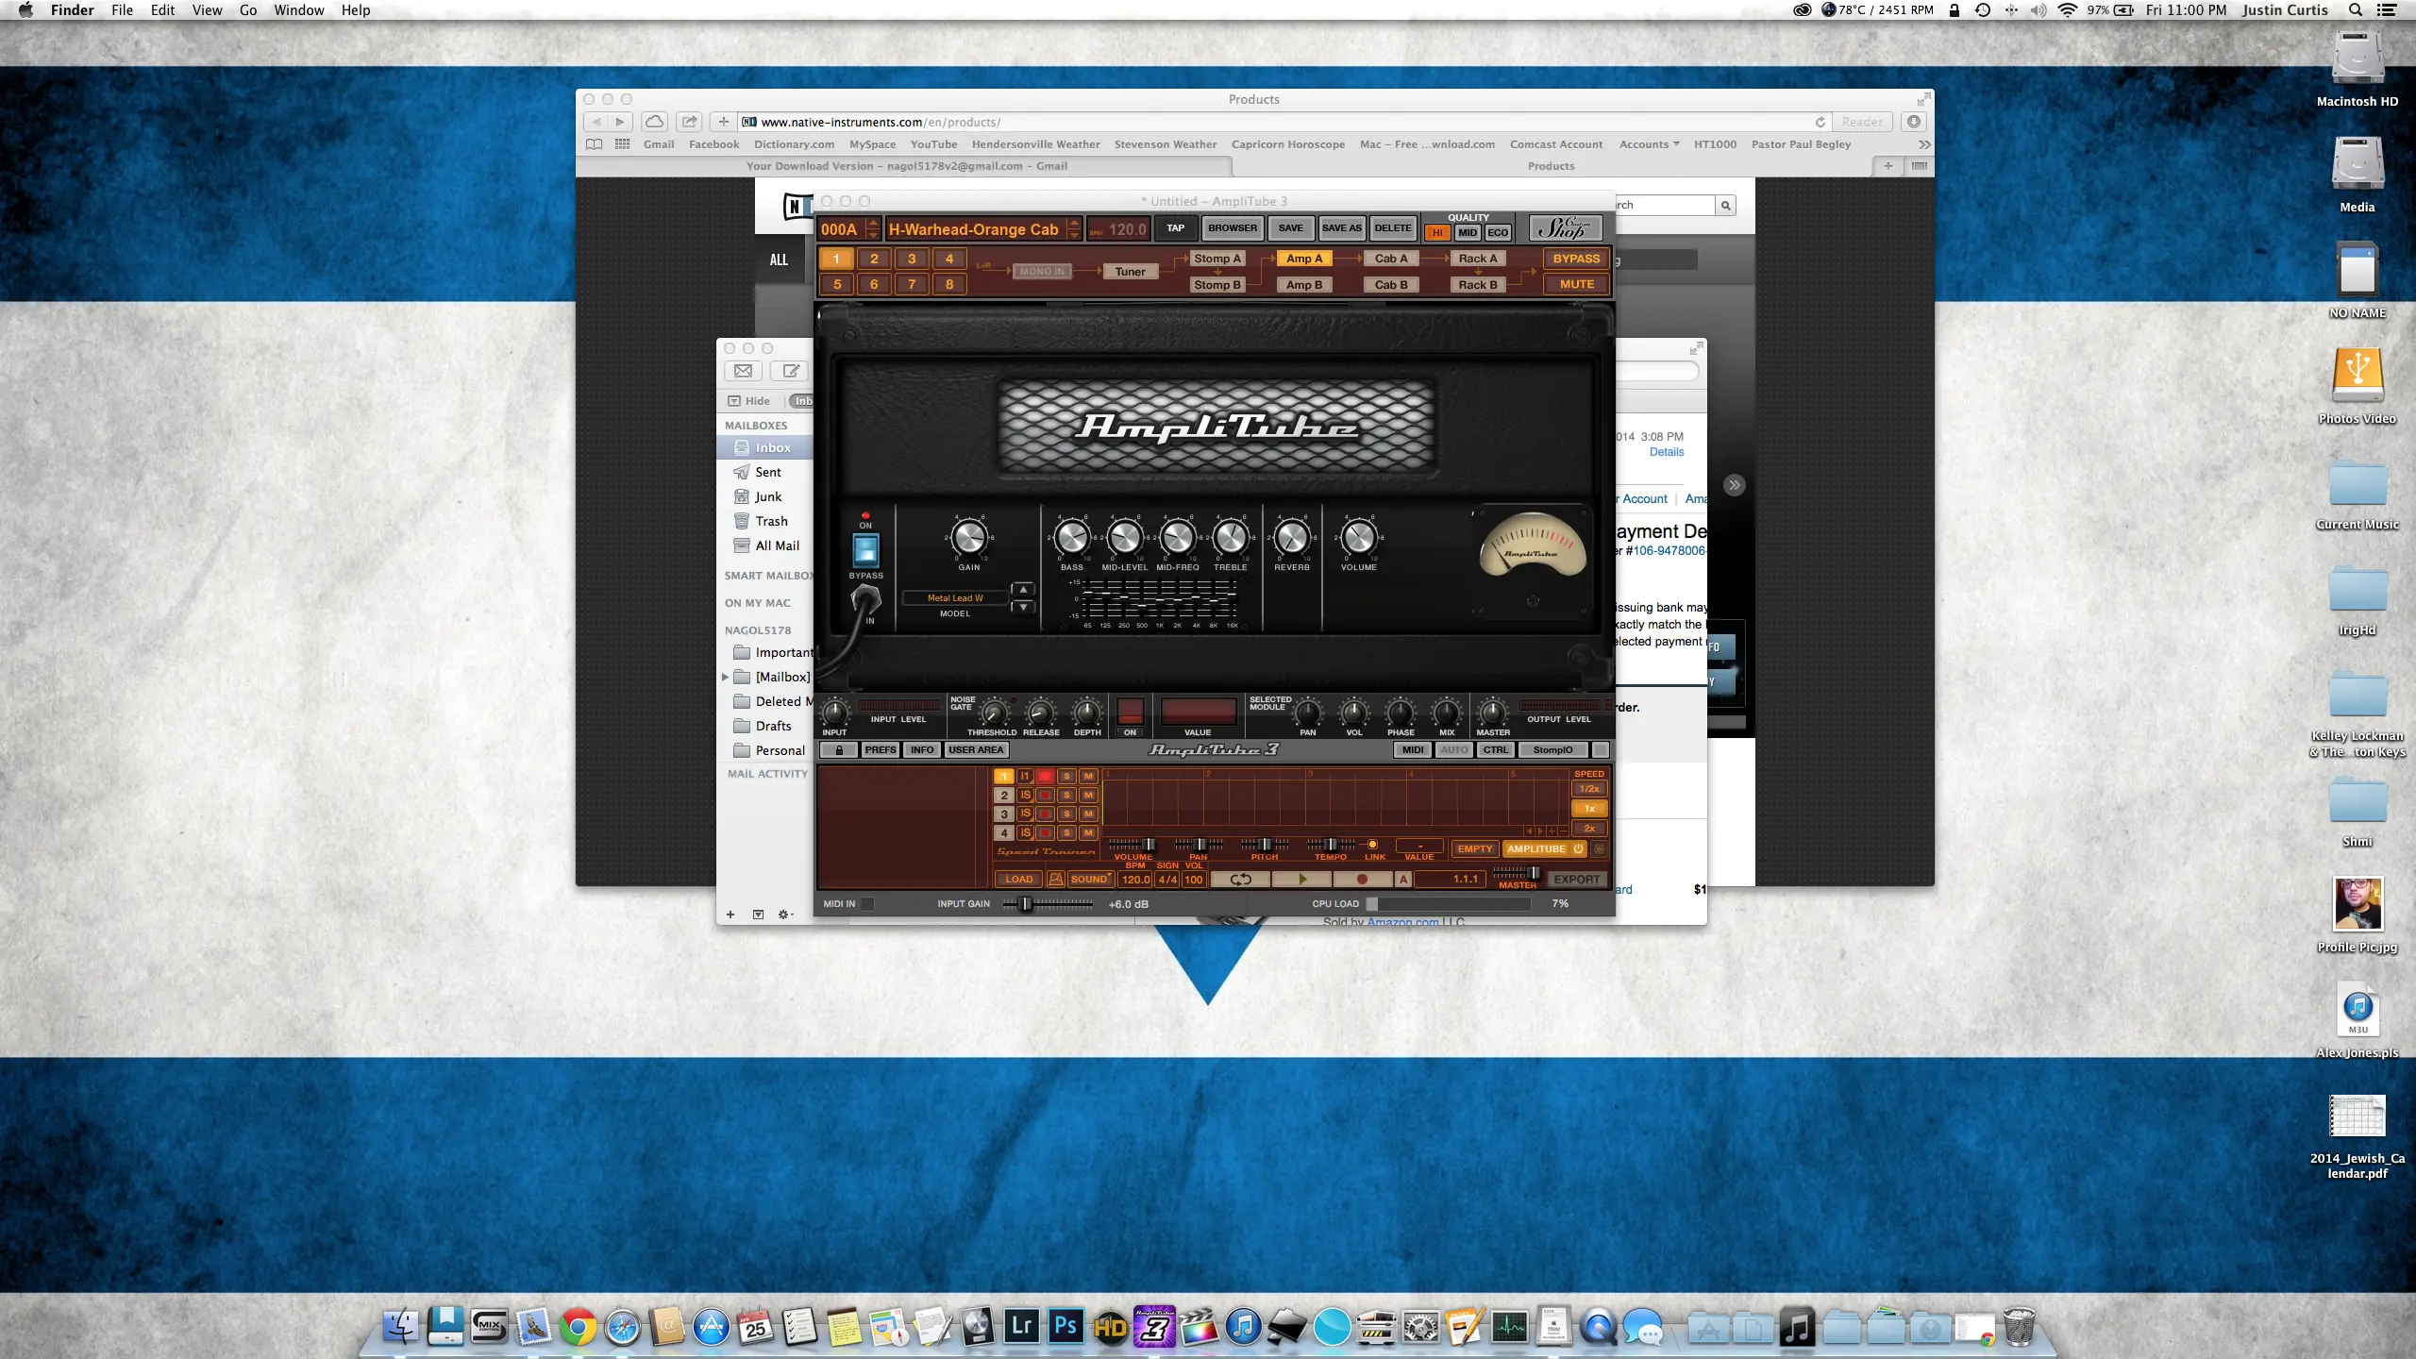Toggle loop playback in Speed Trainer
This screenshot has height=1359, width=2416.
pos(1240,879)
